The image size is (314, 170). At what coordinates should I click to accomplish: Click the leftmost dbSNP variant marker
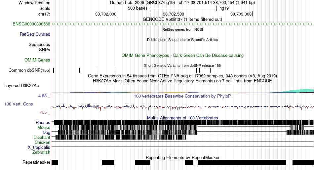(54, 70)
